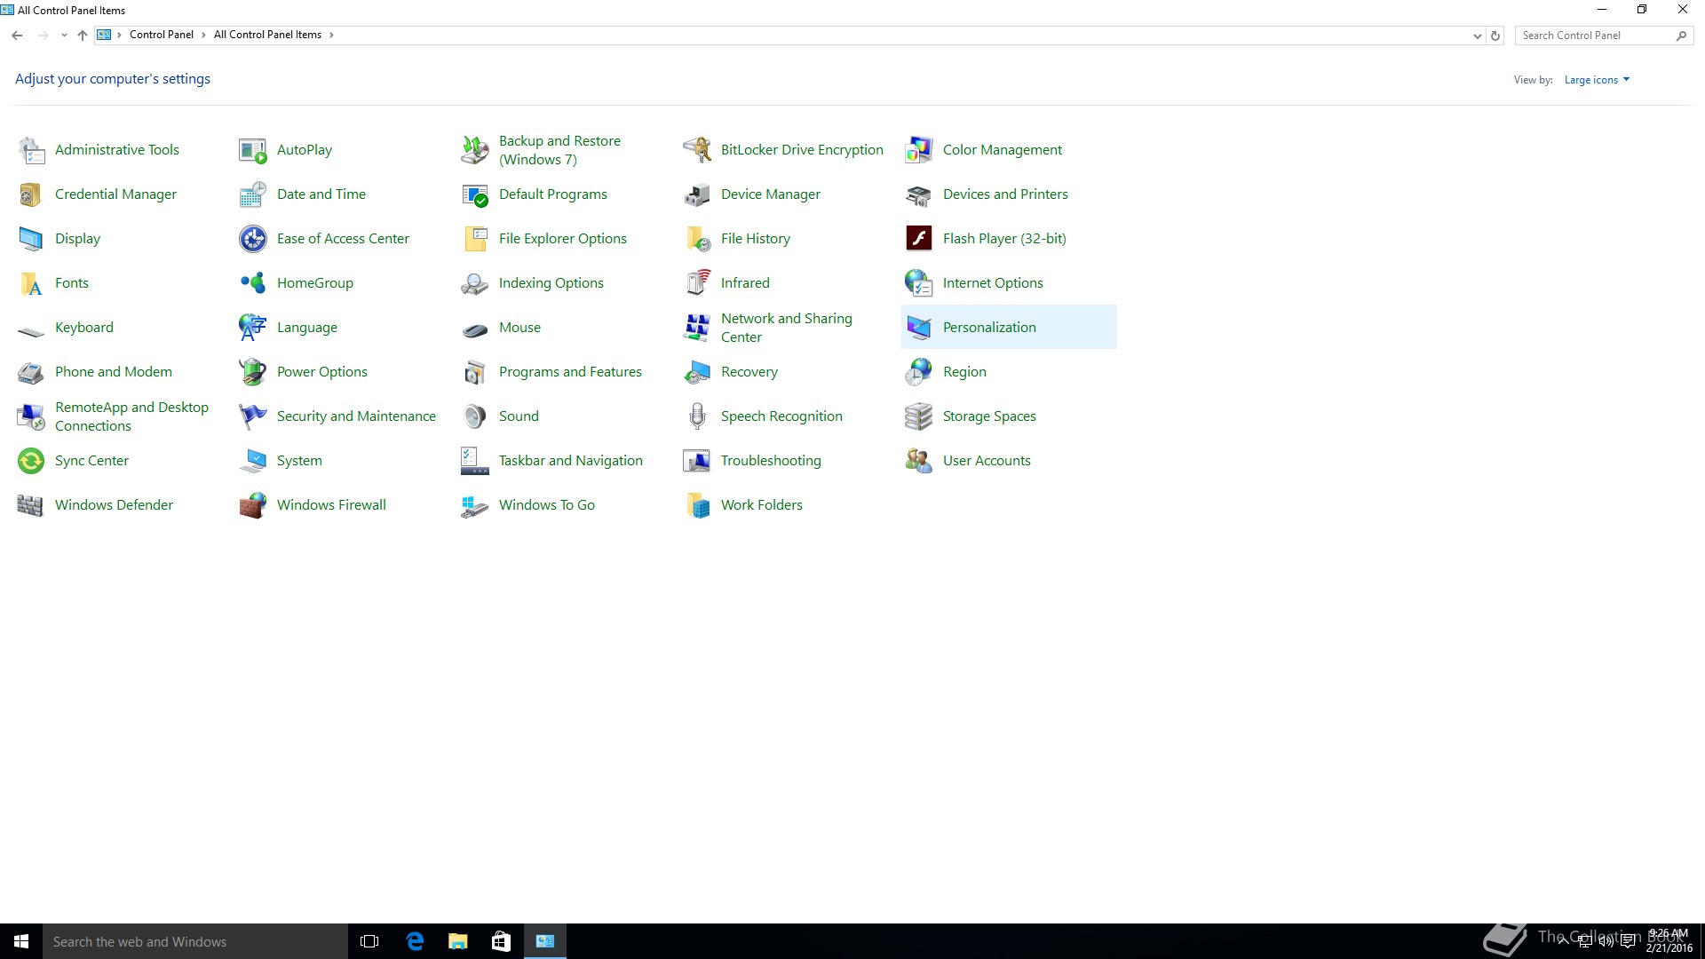Expand the address bar history dropdown
This screenshot has width=1705, height=959.
(x=1477, y=36)
